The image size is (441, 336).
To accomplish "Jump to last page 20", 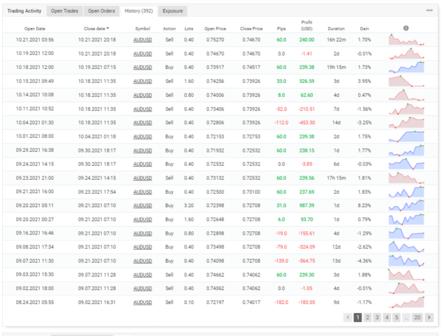I will click(x=417, y=317).
